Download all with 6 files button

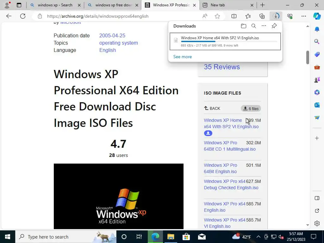click(251, 109)
